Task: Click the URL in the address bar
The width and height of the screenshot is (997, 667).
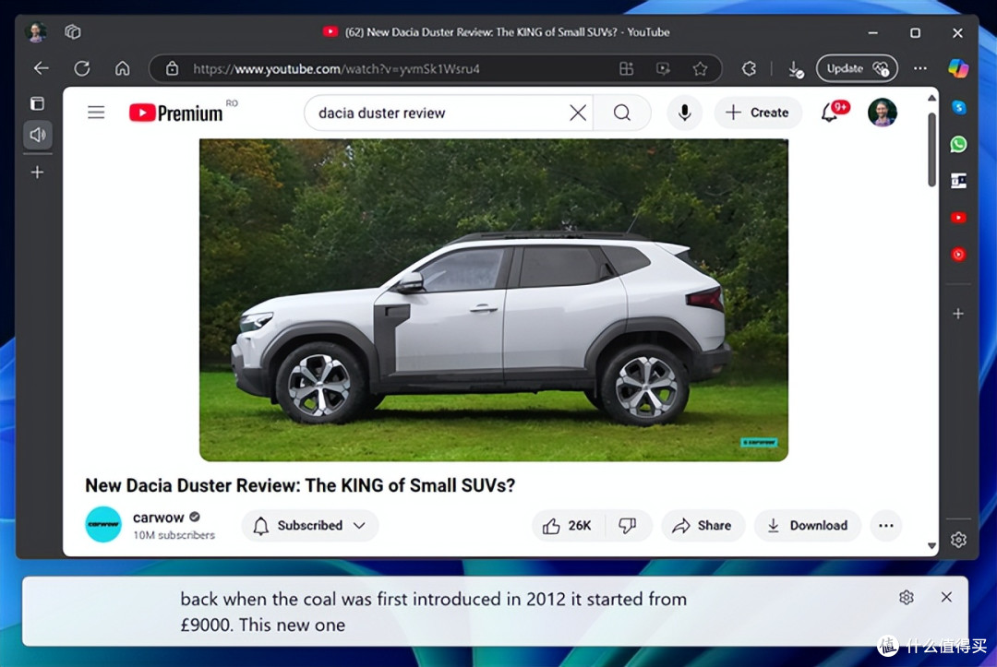Action: [336, 68]
